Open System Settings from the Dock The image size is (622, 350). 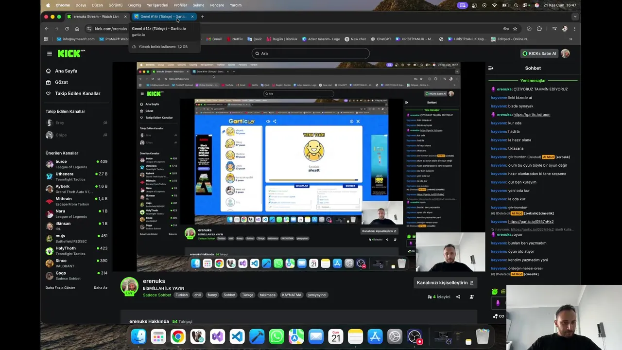click(395, 336)
